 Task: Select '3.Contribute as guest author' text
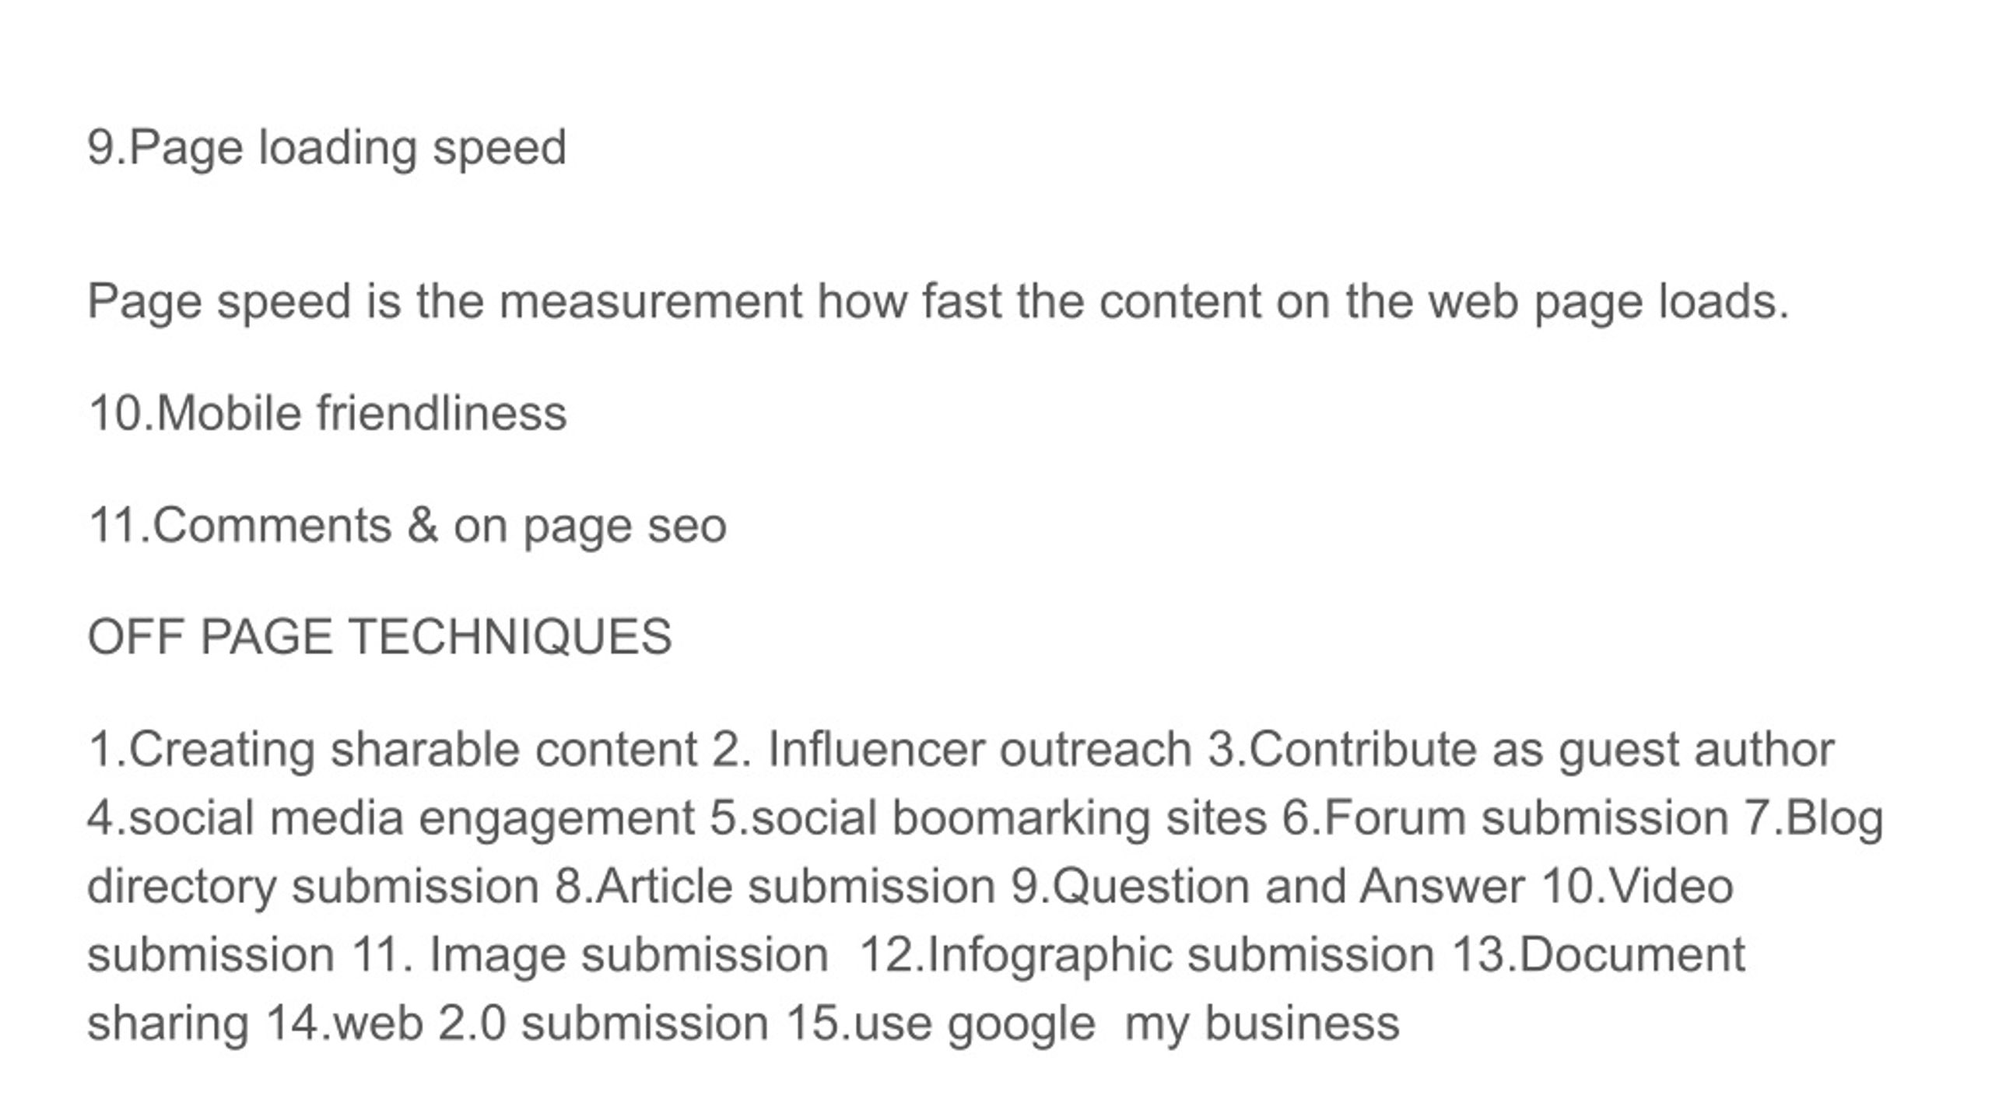pos(1521,751)
